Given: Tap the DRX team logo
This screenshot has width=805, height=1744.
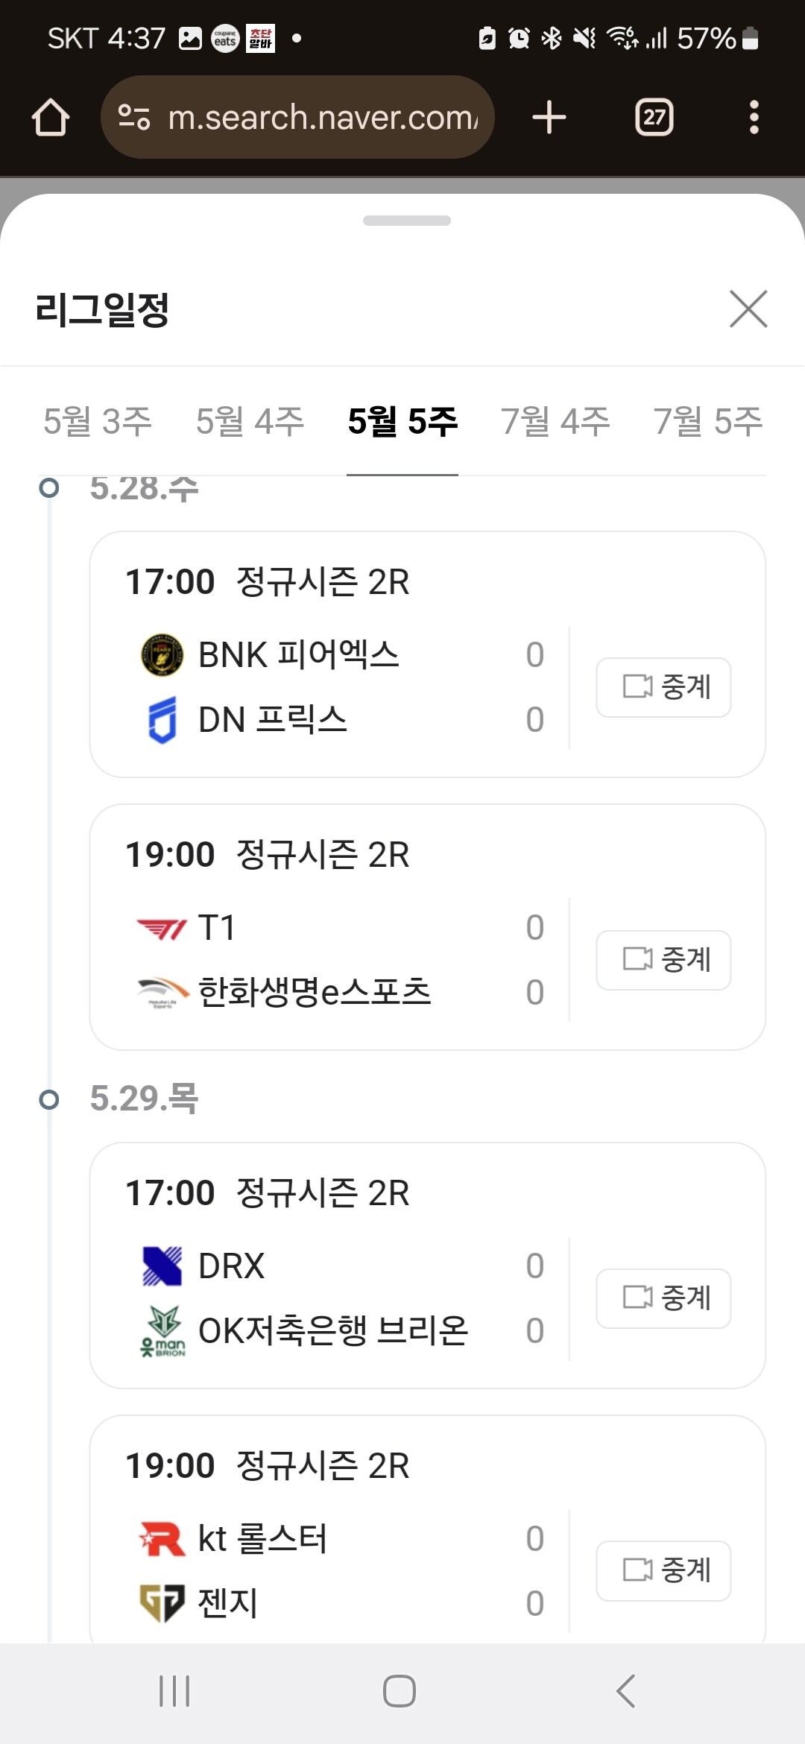Looking at the screenshot, I should click(162, 1266).
